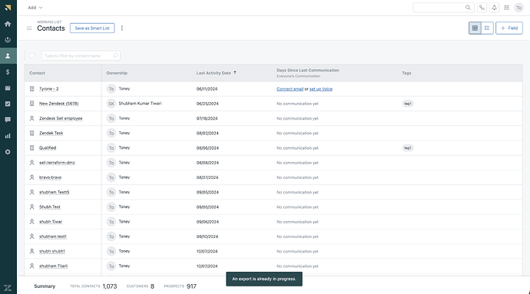Expand the Add dropdown menu

tap(35, 8)
